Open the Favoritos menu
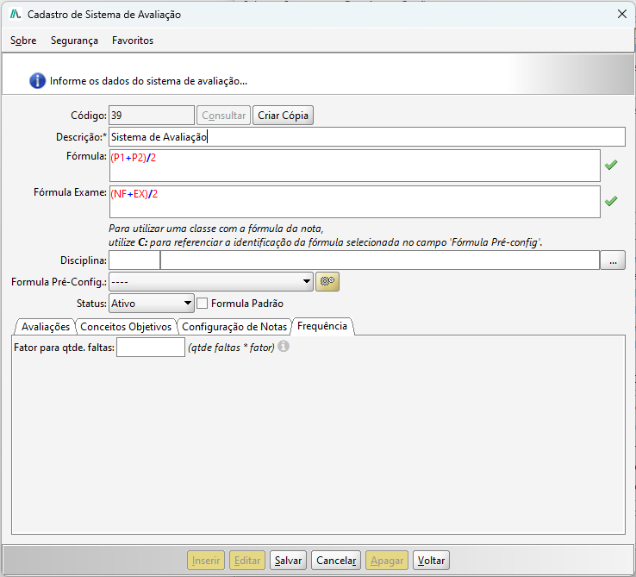This screenshot has height=577, width=636. pos(133,41)
